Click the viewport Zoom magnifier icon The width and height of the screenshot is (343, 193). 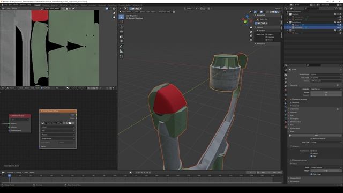point(251,27)
